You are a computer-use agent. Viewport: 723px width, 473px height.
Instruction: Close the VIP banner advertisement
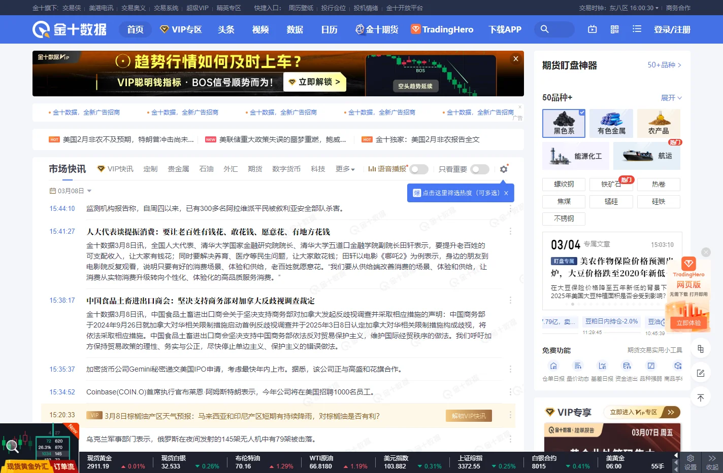pos(516,59)
